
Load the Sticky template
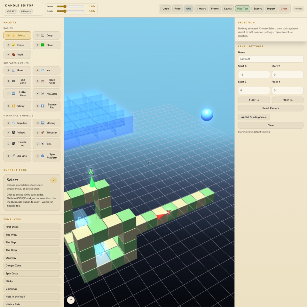32,281
